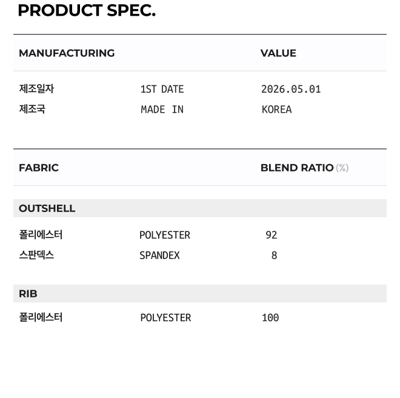Select the MANUFACTURING column header

67,53
